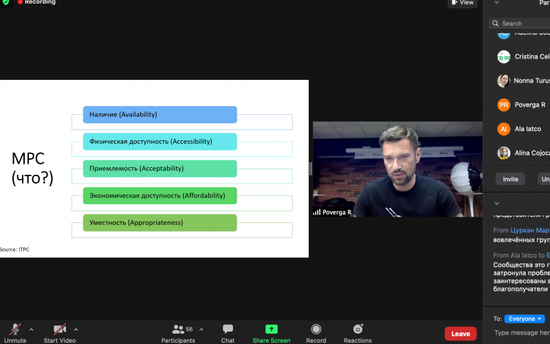Click the red Leave button
The width and height of the screenshot is (550, 344).
coord(460,334)
